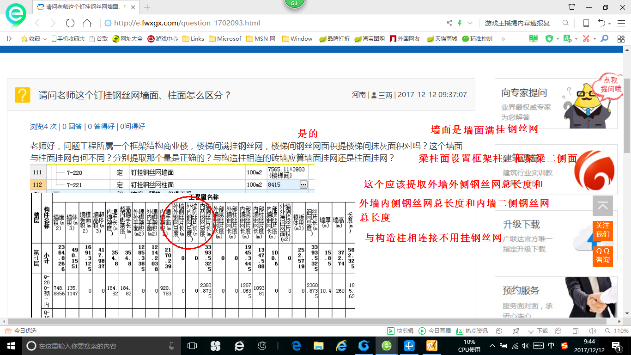Open the Microsof bookmark folder
Viewport: 631px width, 355px height.
click(x=225, y=39)
